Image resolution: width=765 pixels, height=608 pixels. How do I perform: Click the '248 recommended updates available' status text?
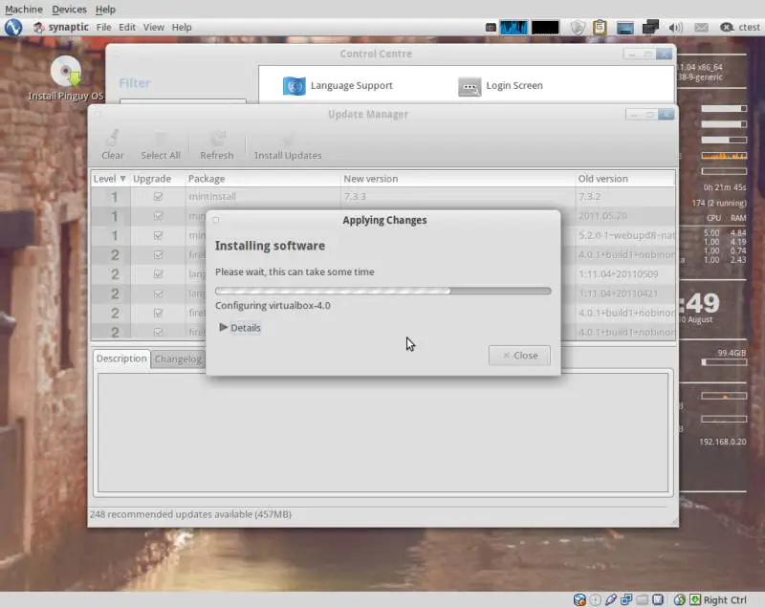(x=190, y=514)
